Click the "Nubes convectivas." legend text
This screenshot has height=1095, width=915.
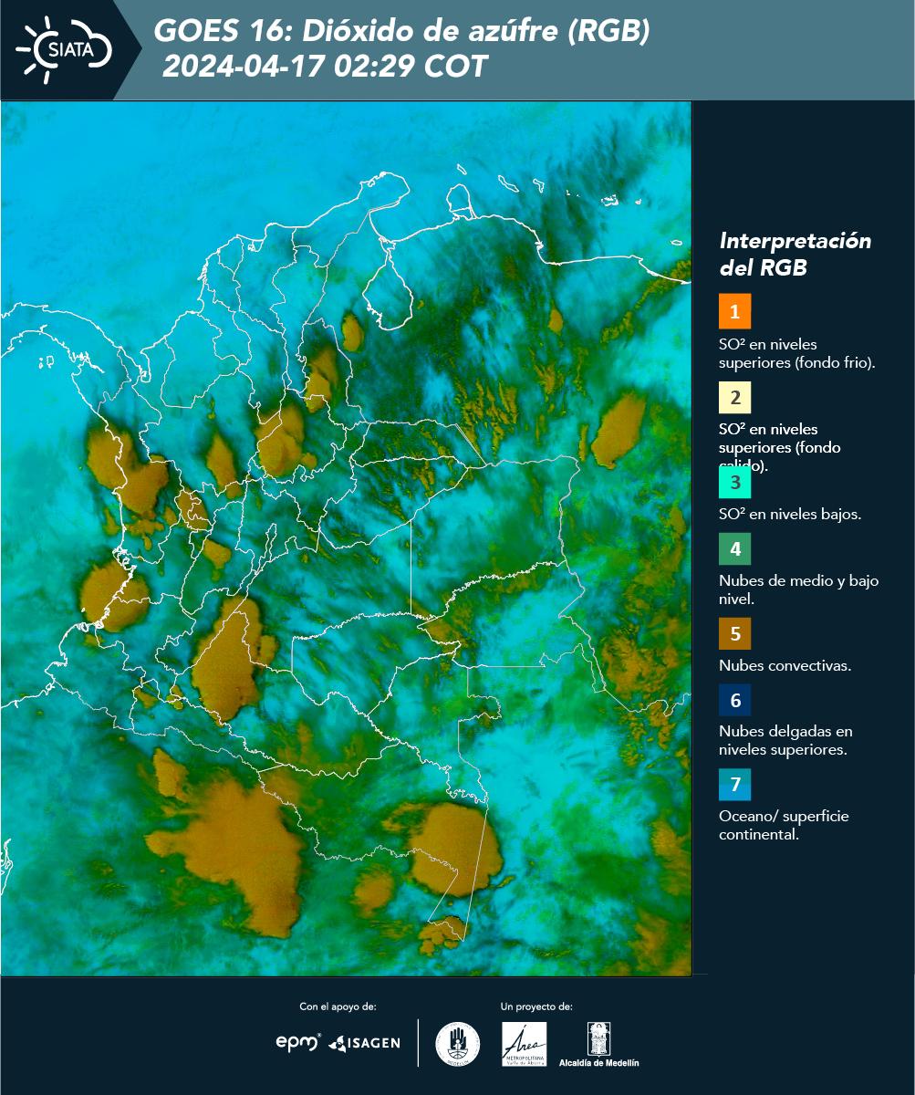785,665
